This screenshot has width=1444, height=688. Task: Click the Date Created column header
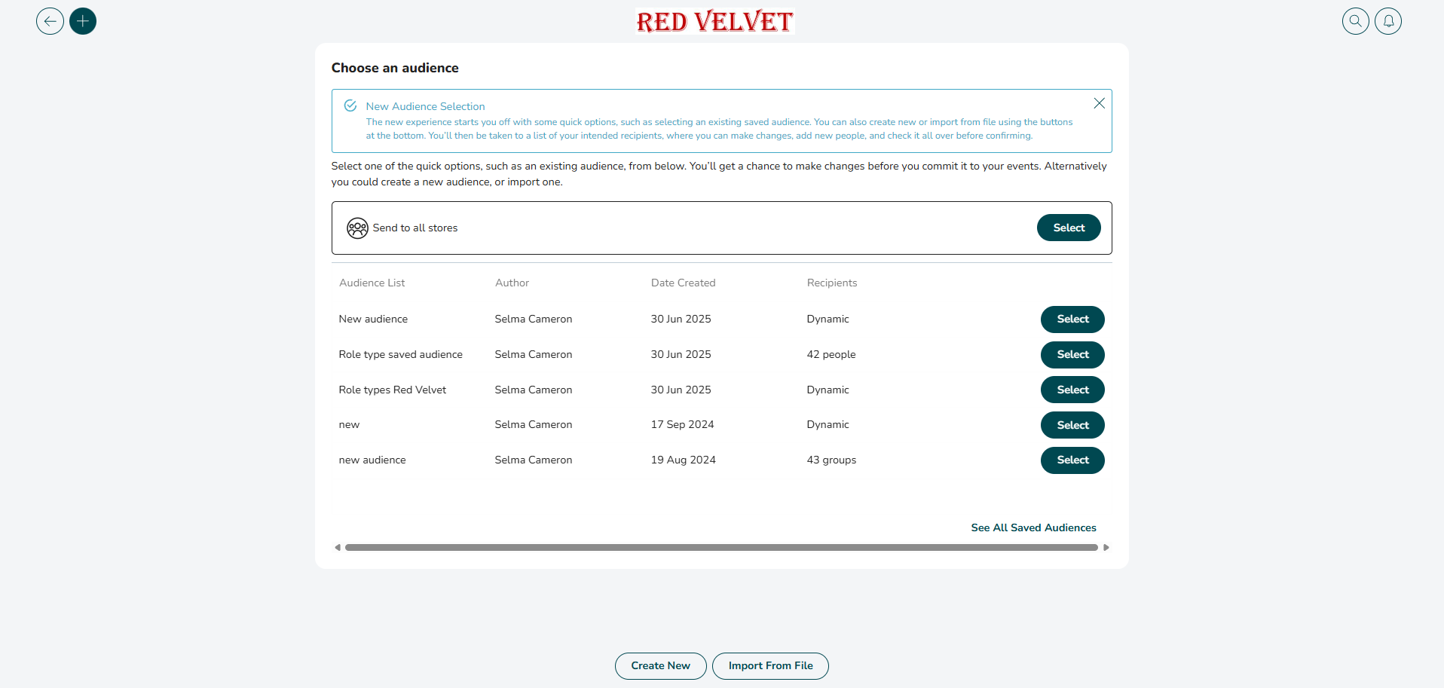click(x=683, y=283)
